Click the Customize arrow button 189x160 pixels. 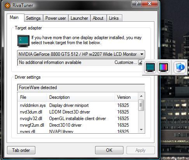(x=140, y=62)
